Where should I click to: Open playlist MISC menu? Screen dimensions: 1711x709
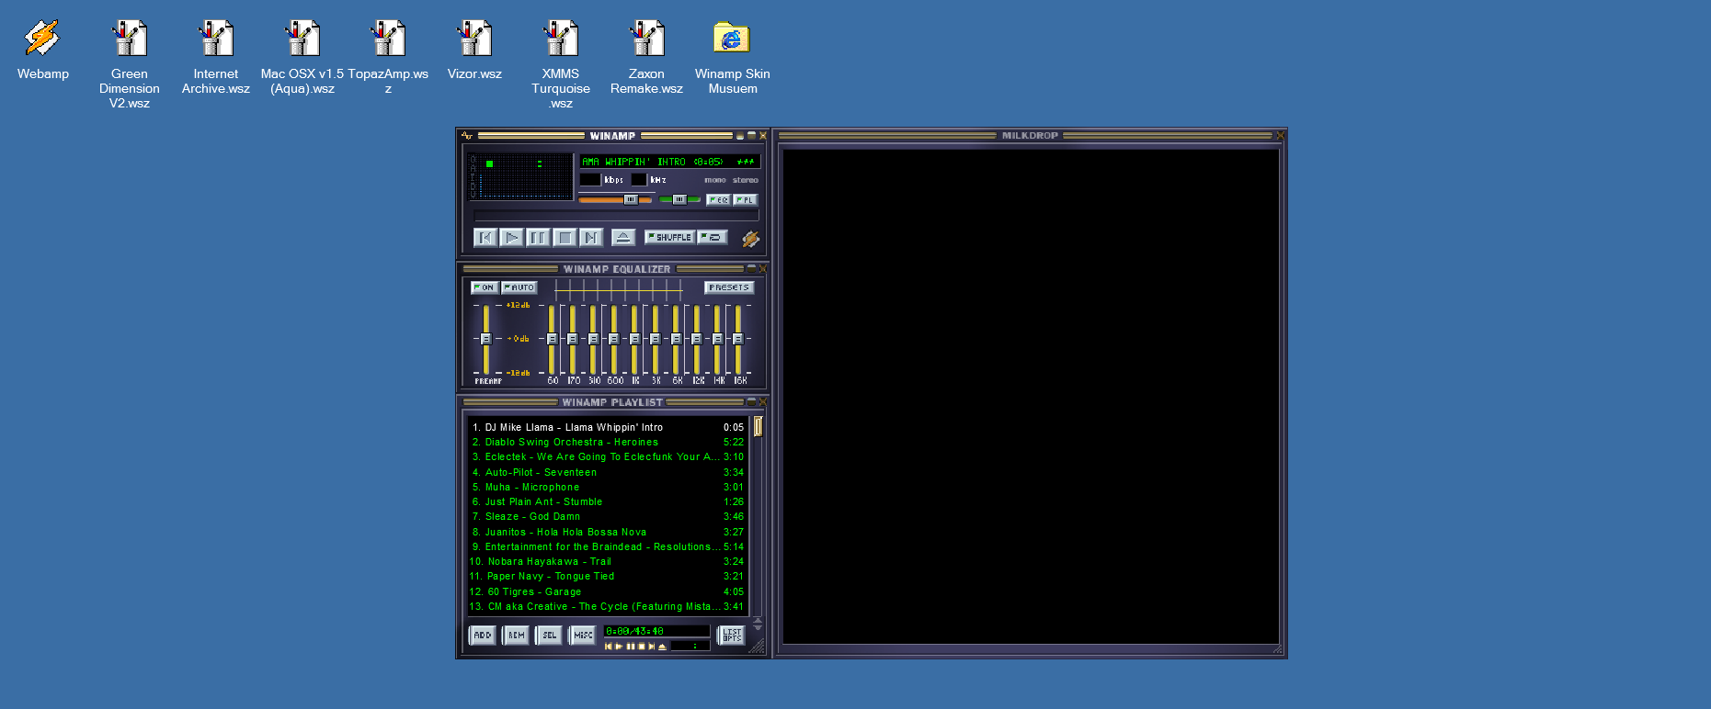pyautogui.click(x=583, y=635)
